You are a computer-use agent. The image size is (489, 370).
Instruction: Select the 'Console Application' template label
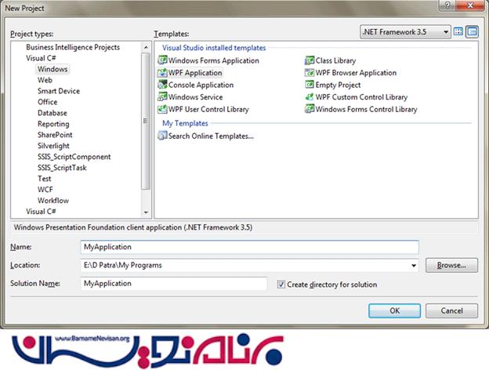tap(201, 85)
